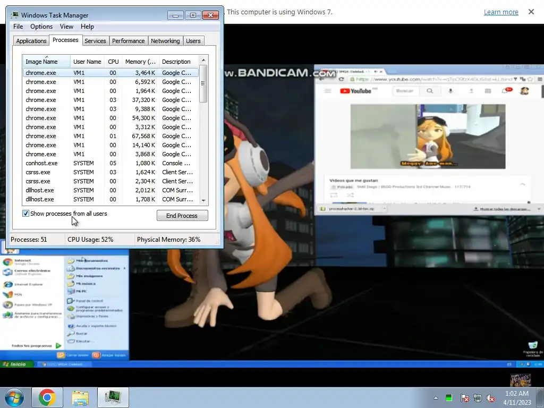The width and height of the screenshot is (544, 408).
Task: Sort by CPU column header
Action: (113, 62)
